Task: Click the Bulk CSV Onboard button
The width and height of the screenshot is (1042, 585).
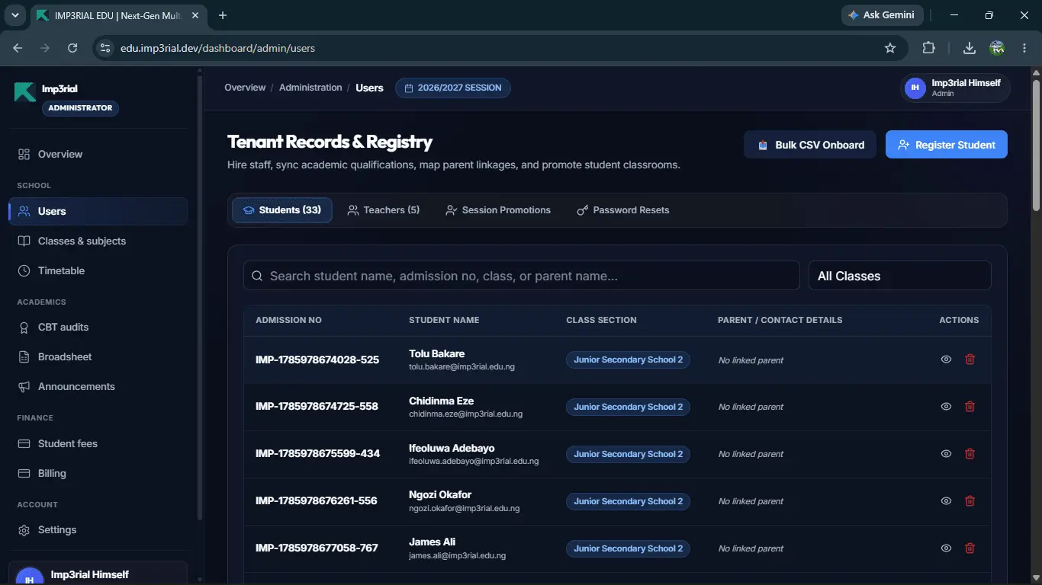Action: (810, 145)
